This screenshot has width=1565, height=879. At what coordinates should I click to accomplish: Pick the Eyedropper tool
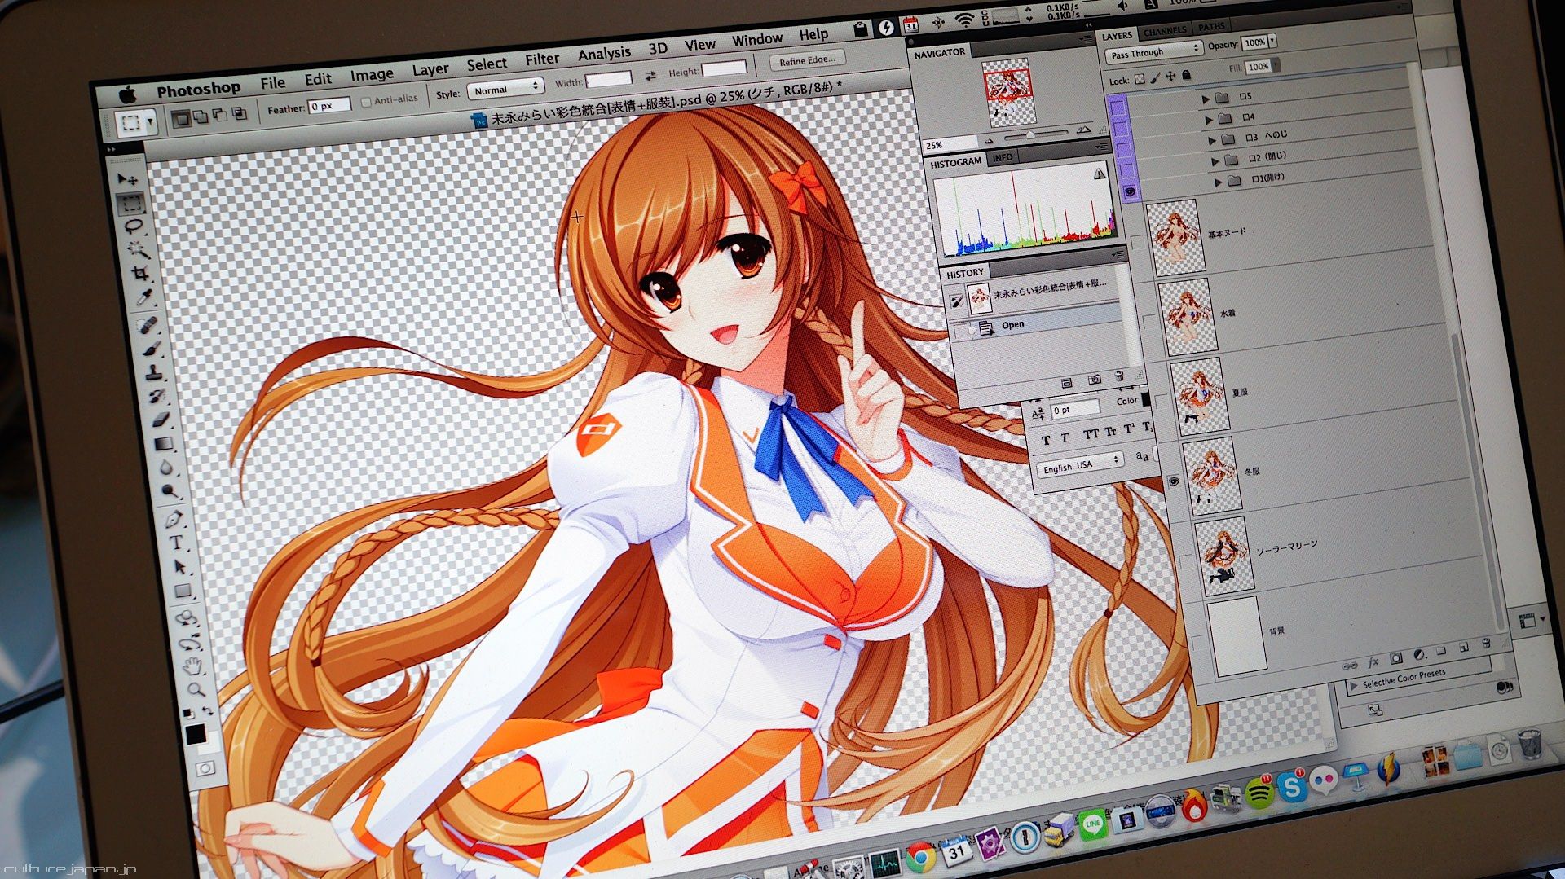click(144, 298)
